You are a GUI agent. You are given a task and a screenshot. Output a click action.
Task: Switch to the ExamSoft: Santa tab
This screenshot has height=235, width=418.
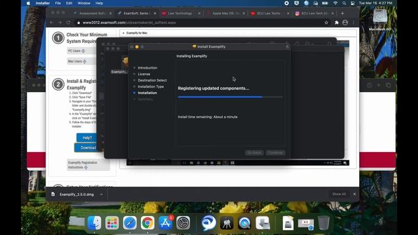click(137, 13)
